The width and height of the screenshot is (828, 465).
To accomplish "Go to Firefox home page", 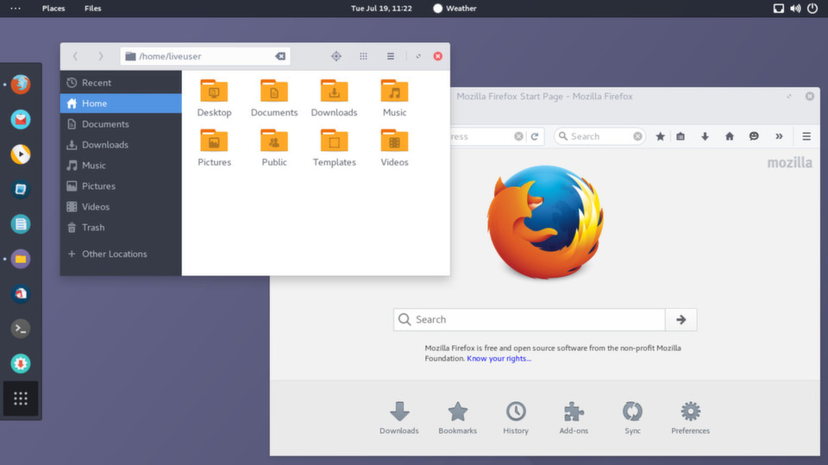I will coord(730,136).
